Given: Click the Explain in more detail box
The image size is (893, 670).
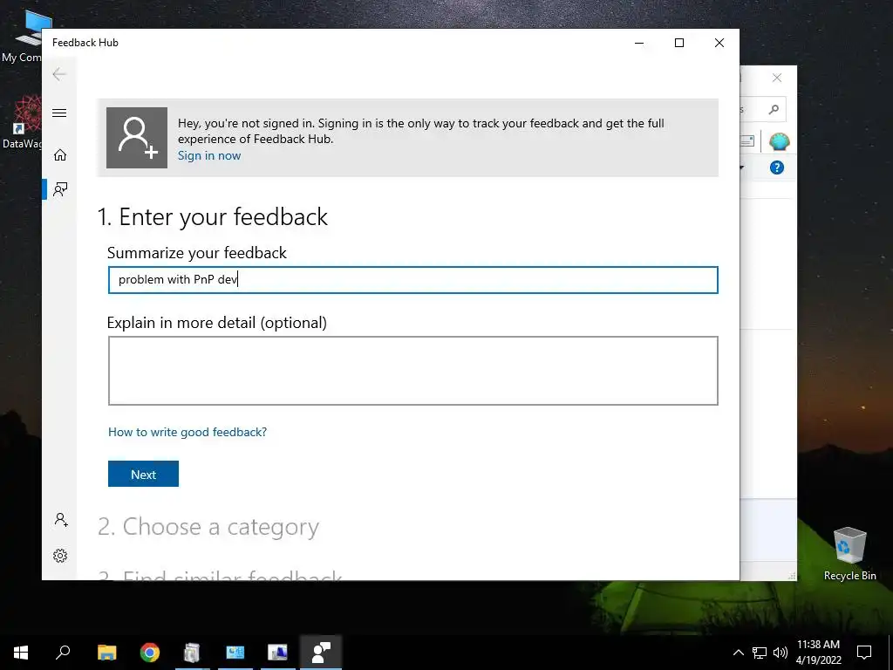Looking at the screenshot, I should coord(412,371).
